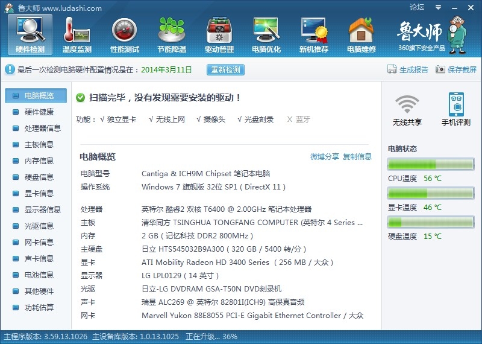Click the LG LPL0129 display text
The width and height of the screenshot is (482, 344).
180,276
